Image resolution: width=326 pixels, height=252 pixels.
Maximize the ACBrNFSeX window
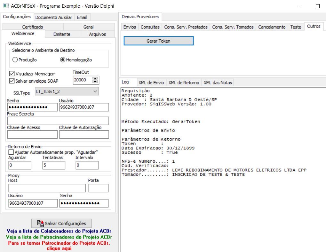317,6
